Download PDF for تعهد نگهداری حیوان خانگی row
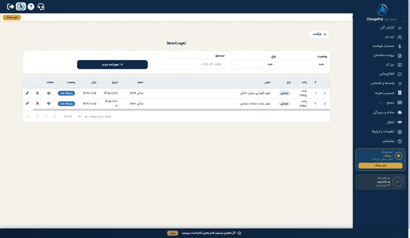This screenshot has height=238, width=410. tap(38, 93)
